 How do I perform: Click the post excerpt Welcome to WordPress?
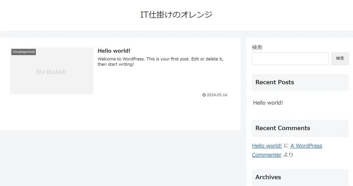pyautogui.click(x=161, y=61)
